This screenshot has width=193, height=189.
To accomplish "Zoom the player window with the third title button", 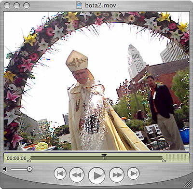I will pos(27,6).
